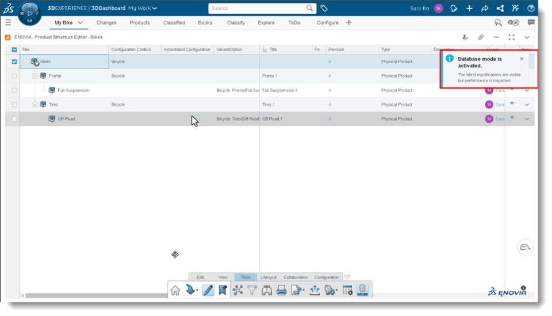This screenshot has width=552, height=316.
Task: Uncheck the Bikes row checkbox
Action: tap(14, 61)
